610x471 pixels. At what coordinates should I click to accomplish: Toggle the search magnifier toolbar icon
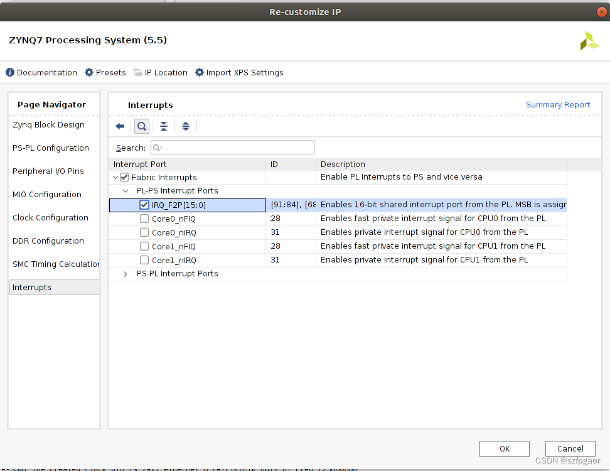click(142, 126)
